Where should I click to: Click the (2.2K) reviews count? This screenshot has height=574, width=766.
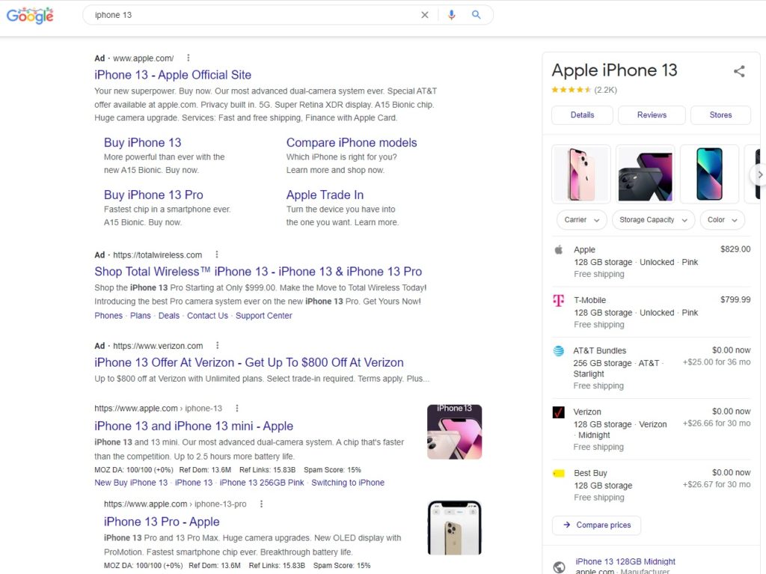605,90
